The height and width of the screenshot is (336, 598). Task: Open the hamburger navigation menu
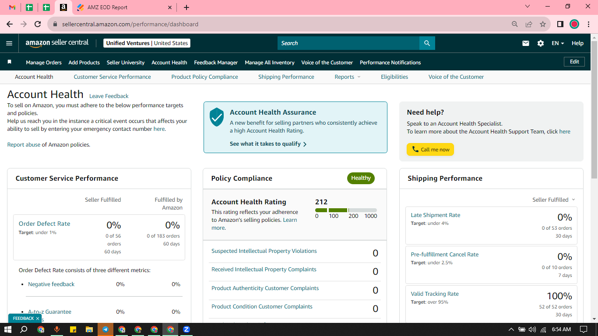click(x=9, y=43)
